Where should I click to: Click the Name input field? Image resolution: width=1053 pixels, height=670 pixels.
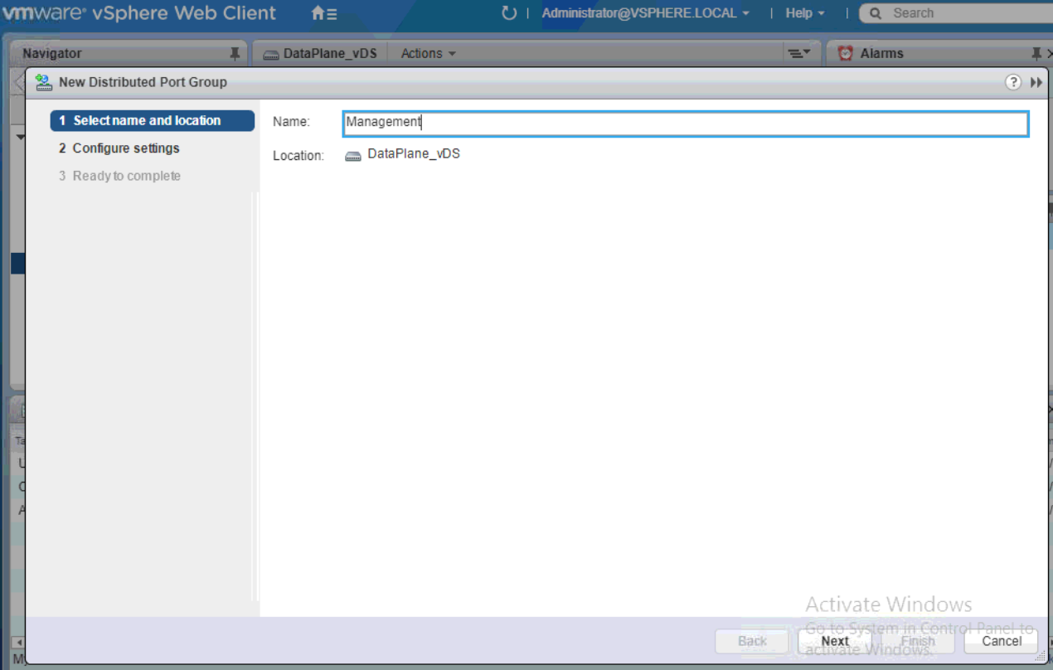tap(686, 123)
